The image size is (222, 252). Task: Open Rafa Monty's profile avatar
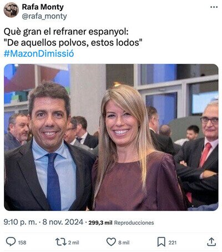click(x=11, y=10)
